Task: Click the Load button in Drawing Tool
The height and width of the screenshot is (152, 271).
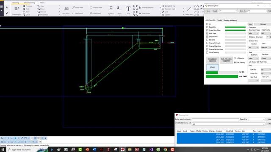Action: pyautogui.click(x=215, y=11)
